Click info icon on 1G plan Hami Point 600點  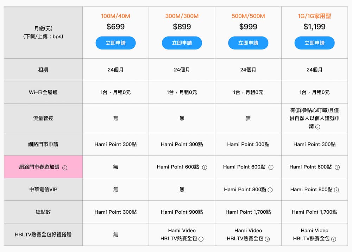click(337, 167)
